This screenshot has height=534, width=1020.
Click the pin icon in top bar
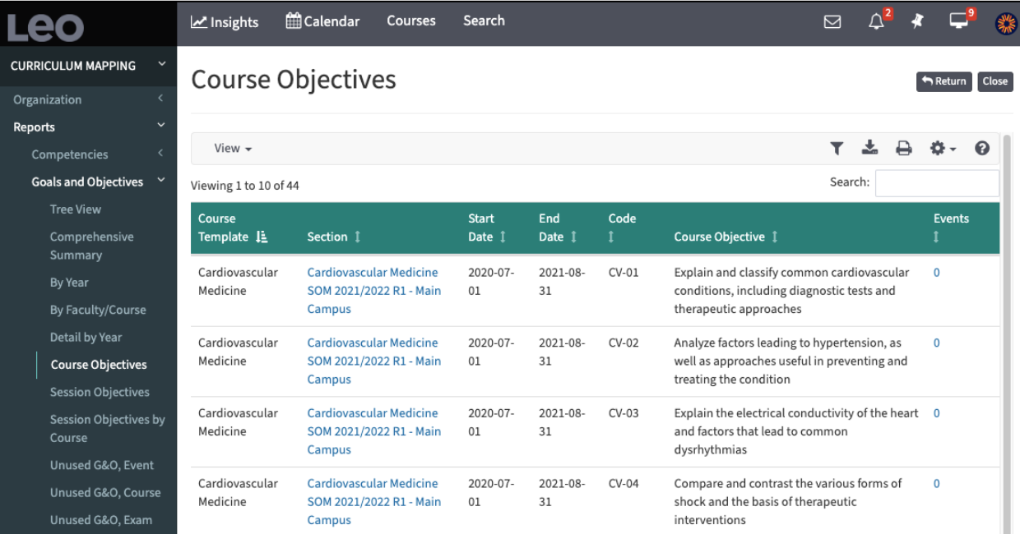918,22
